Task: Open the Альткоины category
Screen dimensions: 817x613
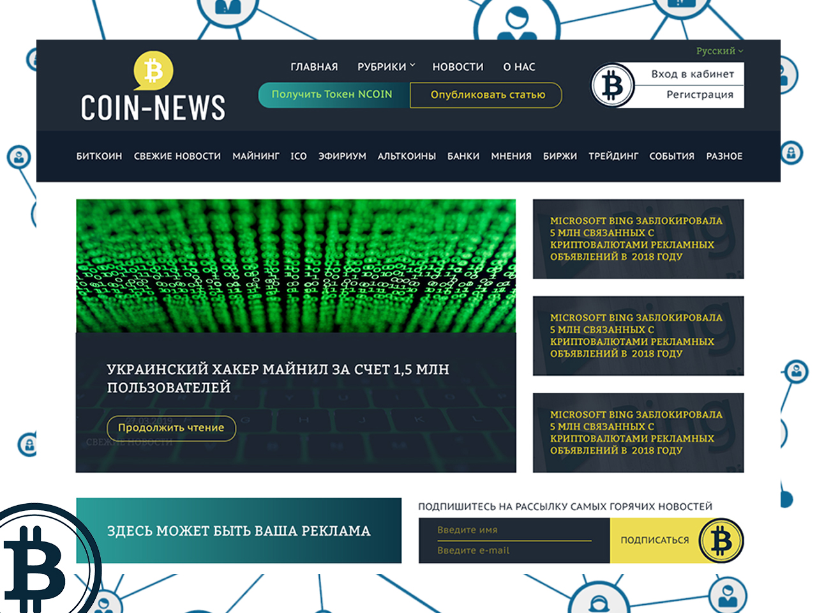Action: [x=407, y=156]
